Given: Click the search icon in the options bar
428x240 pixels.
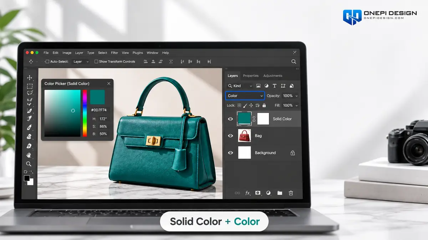Looking at the screenshot, I should coord(294,62).
